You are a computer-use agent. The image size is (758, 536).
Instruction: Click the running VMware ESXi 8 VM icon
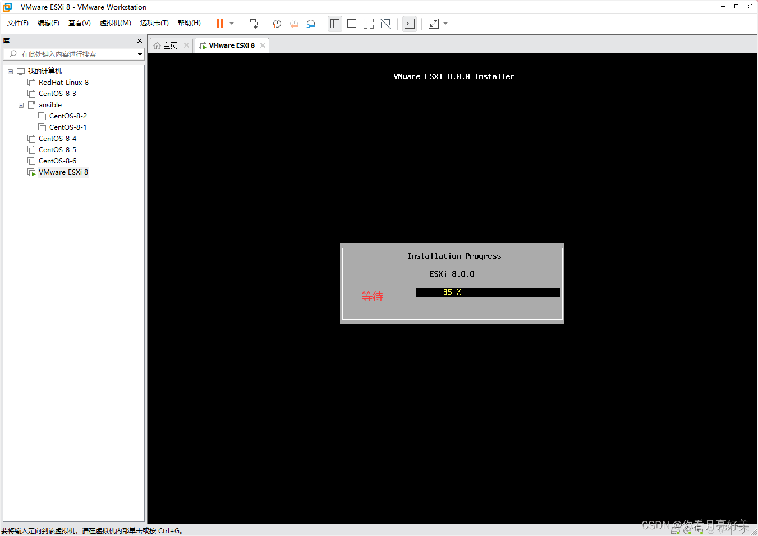pyautogui.click(x=31, y=172)
